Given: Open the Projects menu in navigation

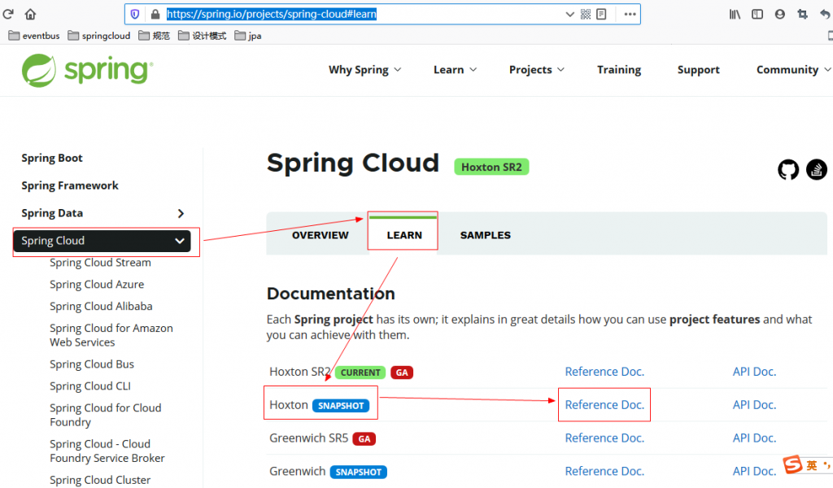Looking at the screenshot, I should click(x=536, y=70).
